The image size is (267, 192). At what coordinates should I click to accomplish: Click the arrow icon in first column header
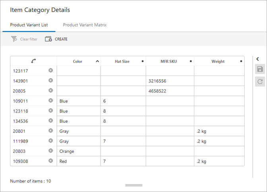[33, 61]
